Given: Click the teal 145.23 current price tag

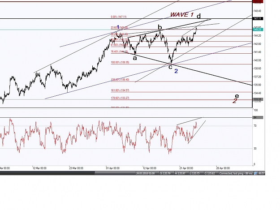Looking at the screenshot, I should [258, 30].
